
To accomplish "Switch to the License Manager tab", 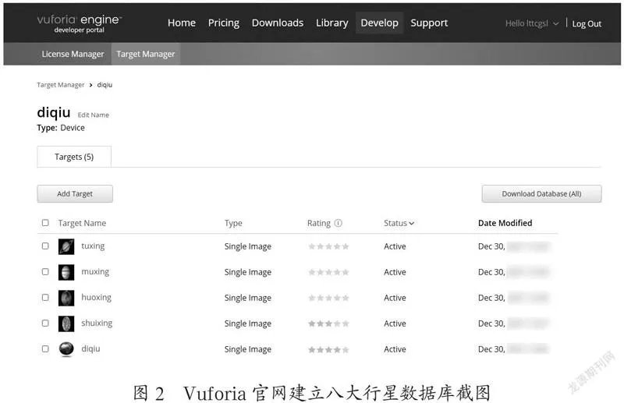I will [73, 54].
